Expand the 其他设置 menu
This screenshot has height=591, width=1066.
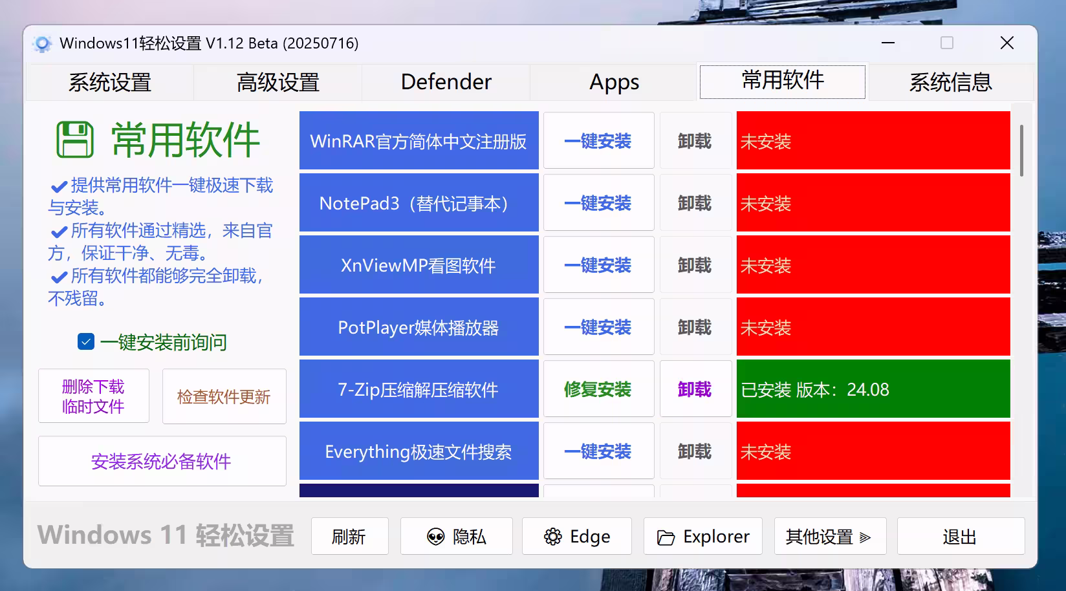coord(830,536)
